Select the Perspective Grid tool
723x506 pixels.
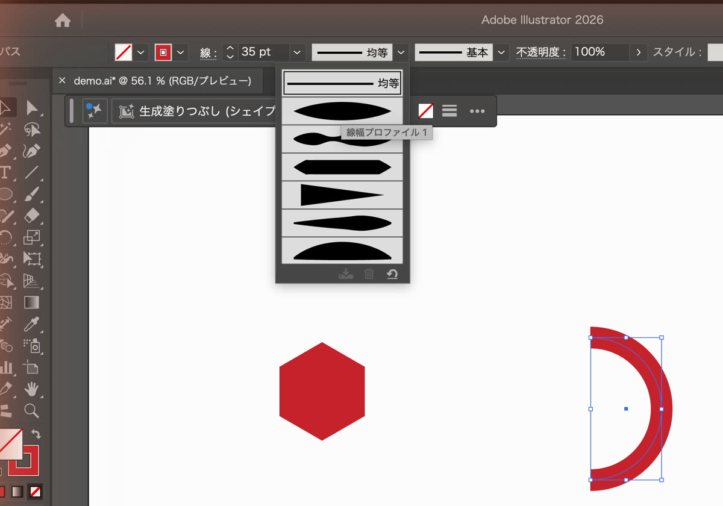pyautogui.click(x=32, y=281)
